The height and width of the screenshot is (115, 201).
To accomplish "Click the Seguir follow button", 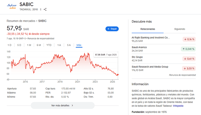I will click(112, 29).
